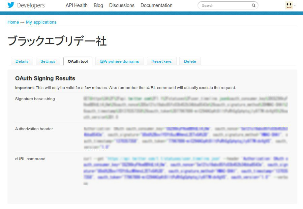This screenshot has width=303, height=209.
Task: Follow the Home breadcrumb link
Action: click(13, 22)
